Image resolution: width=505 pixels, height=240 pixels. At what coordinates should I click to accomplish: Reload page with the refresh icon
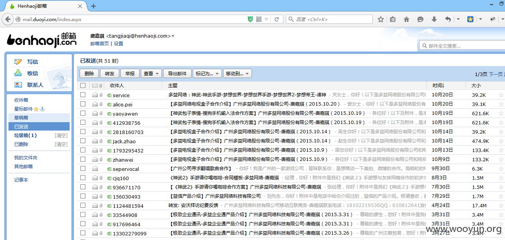pyautogui.click(x=277, y=19)
